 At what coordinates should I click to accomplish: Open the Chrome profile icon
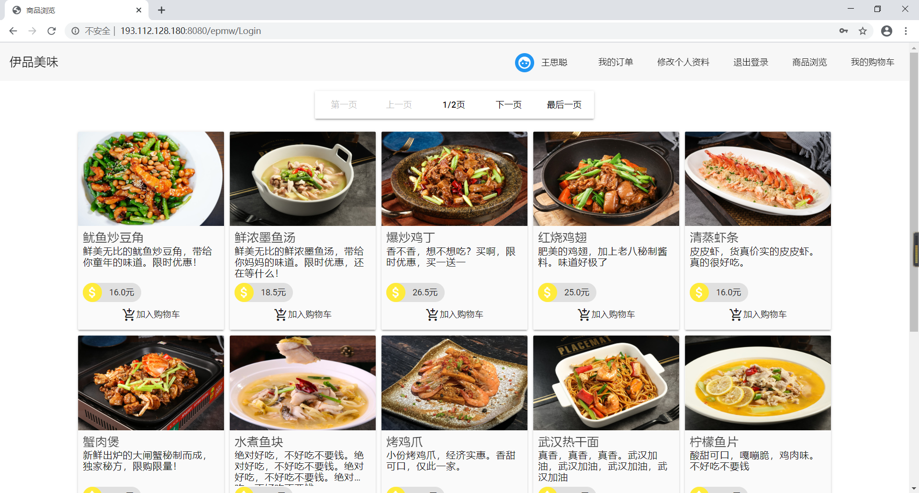(886, 31)
